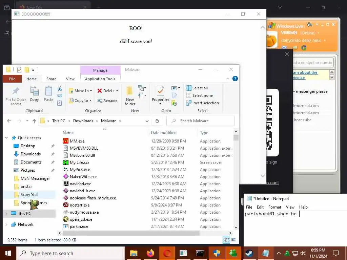Click the horizontal scrollbar in file list
The image size is (347, 260).
coord(131,233)
